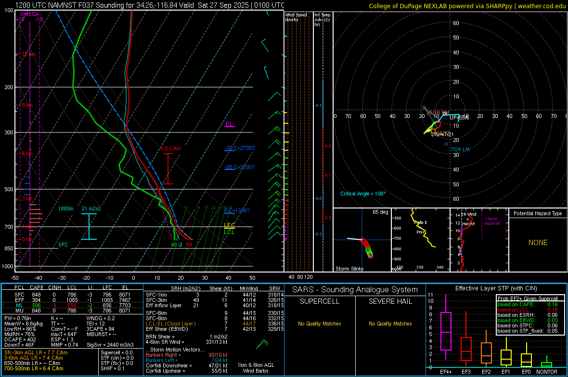Click the based on CAPE probability row

[x=528, y=304]
